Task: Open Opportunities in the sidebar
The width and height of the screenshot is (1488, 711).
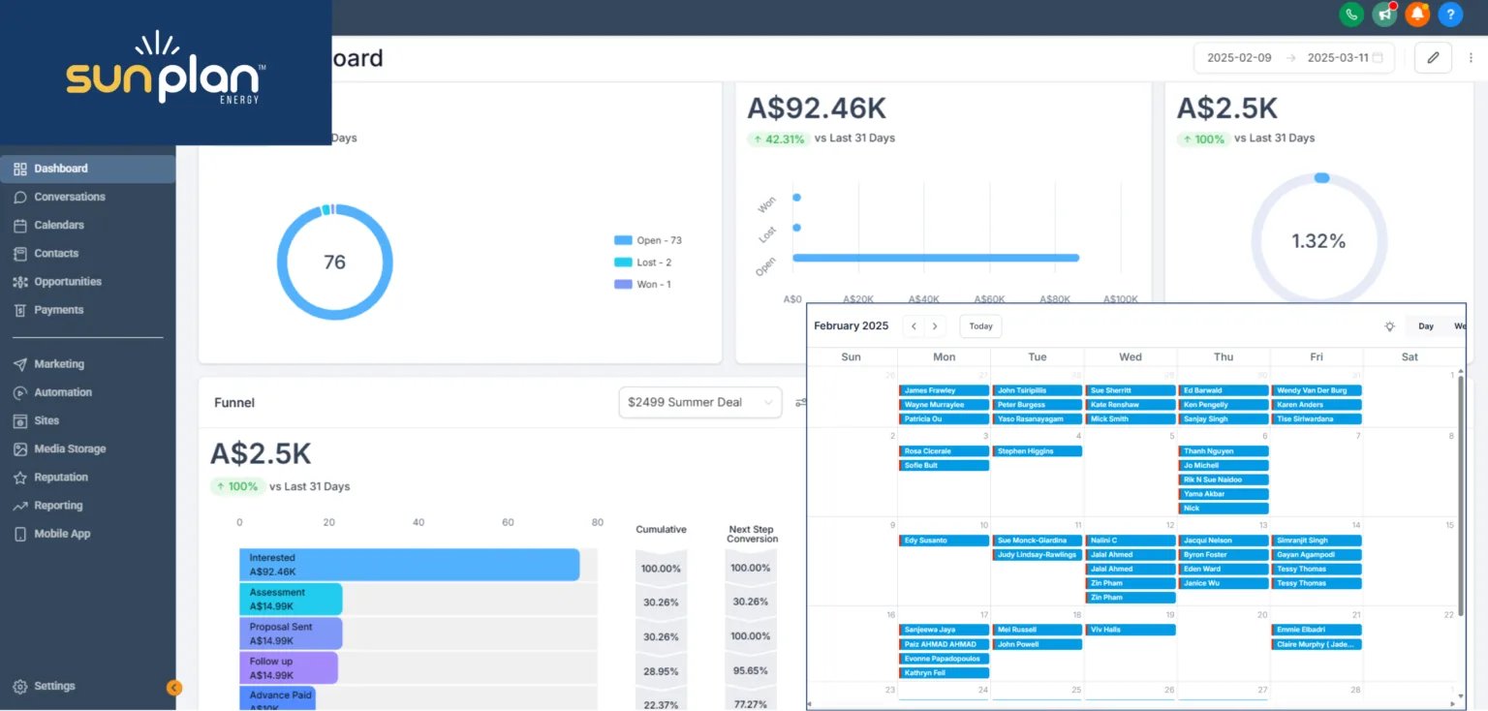Action: click(x=68, y=282)
